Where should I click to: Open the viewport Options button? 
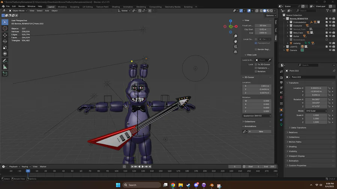(271, 15)
